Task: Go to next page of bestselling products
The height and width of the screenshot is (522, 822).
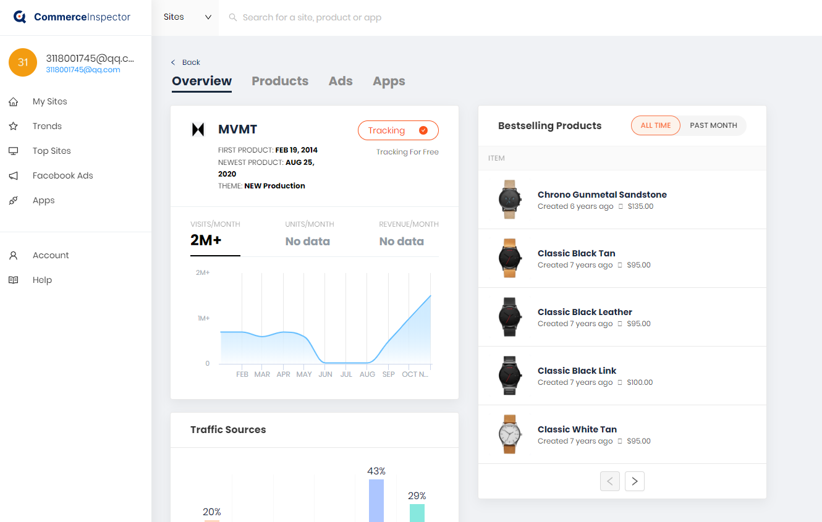Action: point(635,481)
